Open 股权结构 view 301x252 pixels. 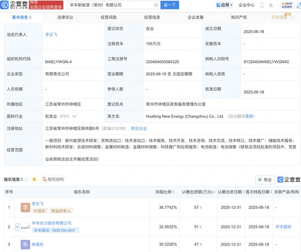point(53,179)
